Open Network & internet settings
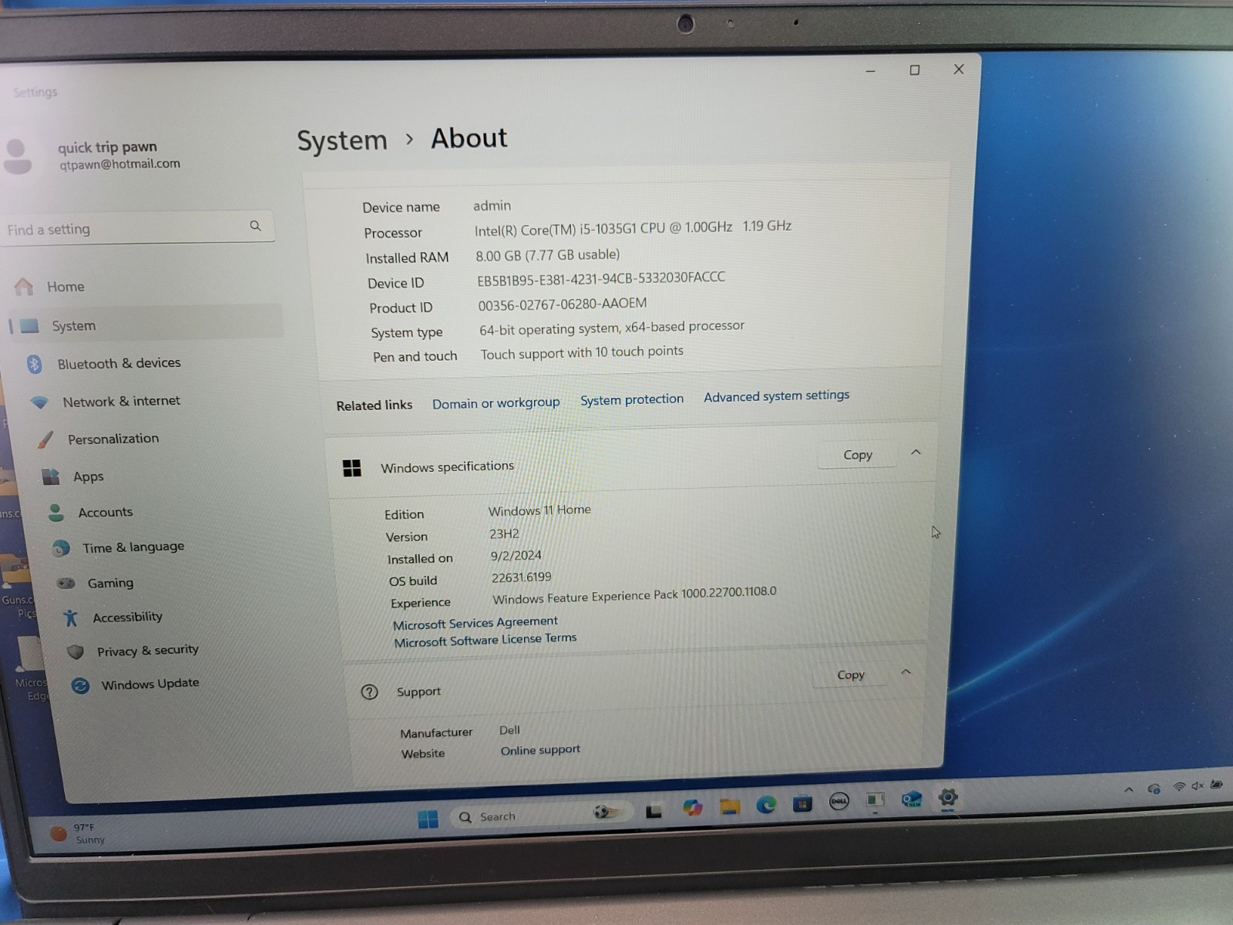 (121, 401)
